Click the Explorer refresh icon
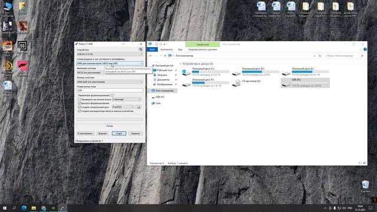 click(320, 56)
